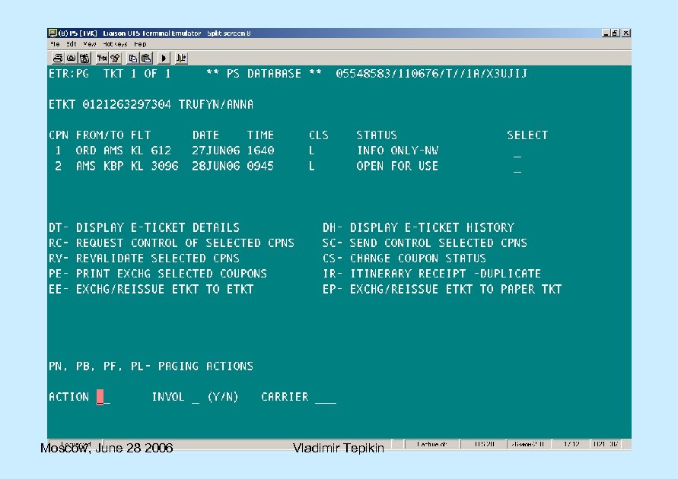The image size is (678, 479).
Task: Click flight number KL 3096
Action: [154, 167]
